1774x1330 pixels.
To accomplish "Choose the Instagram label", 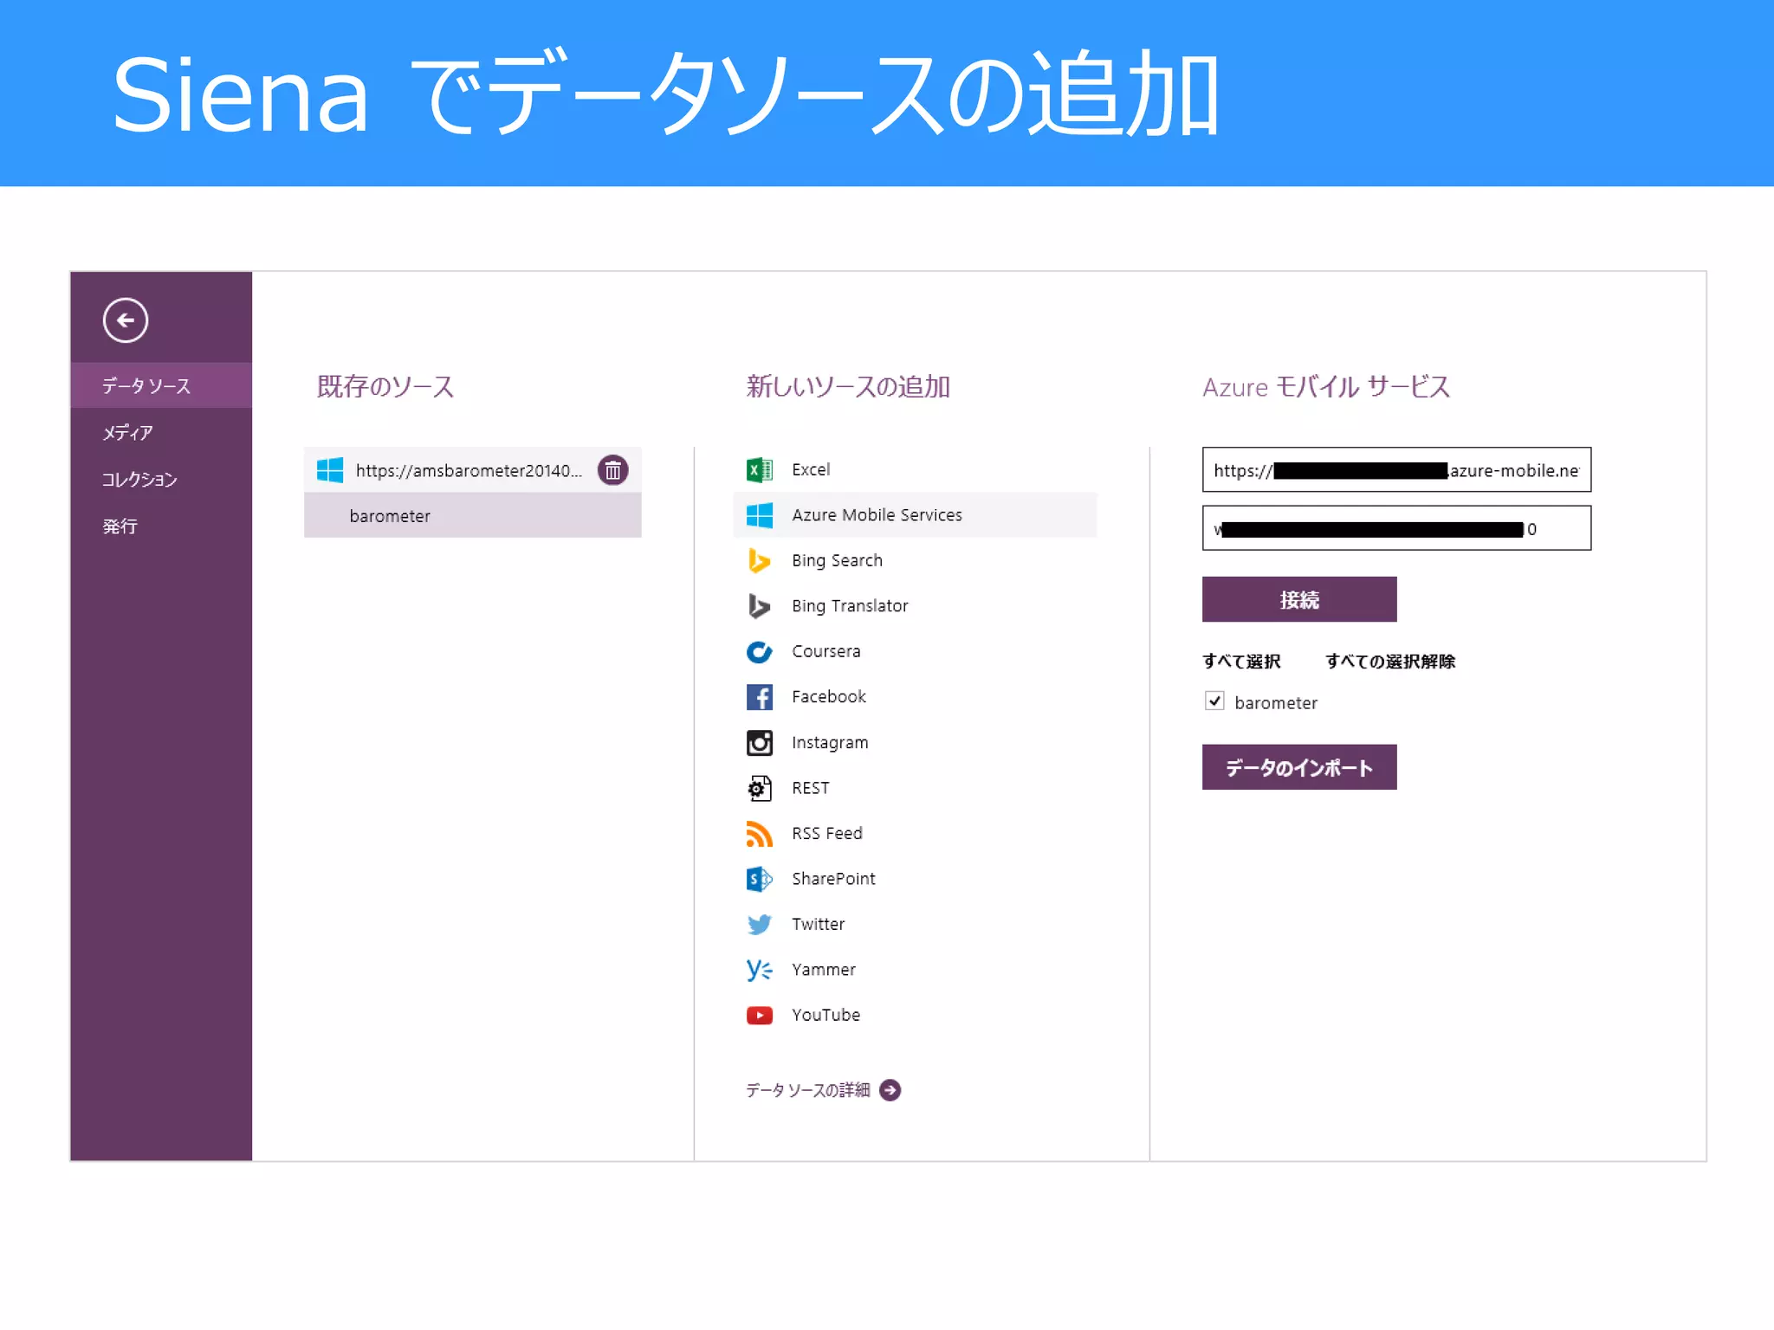I will (830, 743).
